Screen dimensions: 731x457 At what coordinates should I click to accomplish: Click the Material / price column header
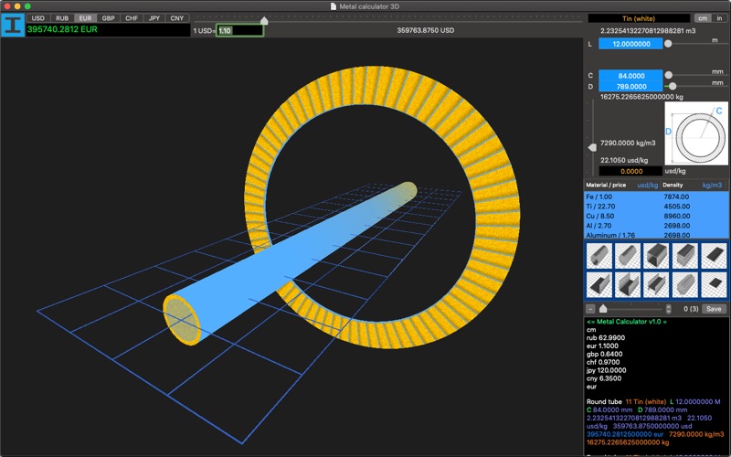point(606,186)
